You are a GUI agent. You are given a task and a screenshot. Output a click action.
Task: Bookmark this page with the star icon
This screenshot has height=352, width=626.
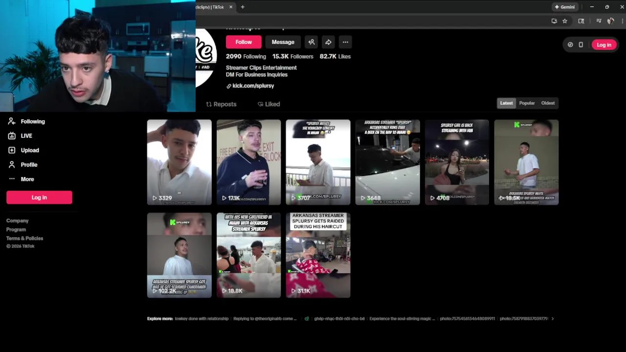pyautogui.click(x=565, y=21)
